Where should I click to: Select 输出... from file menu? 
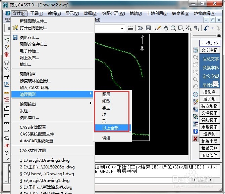coord(53,65)
